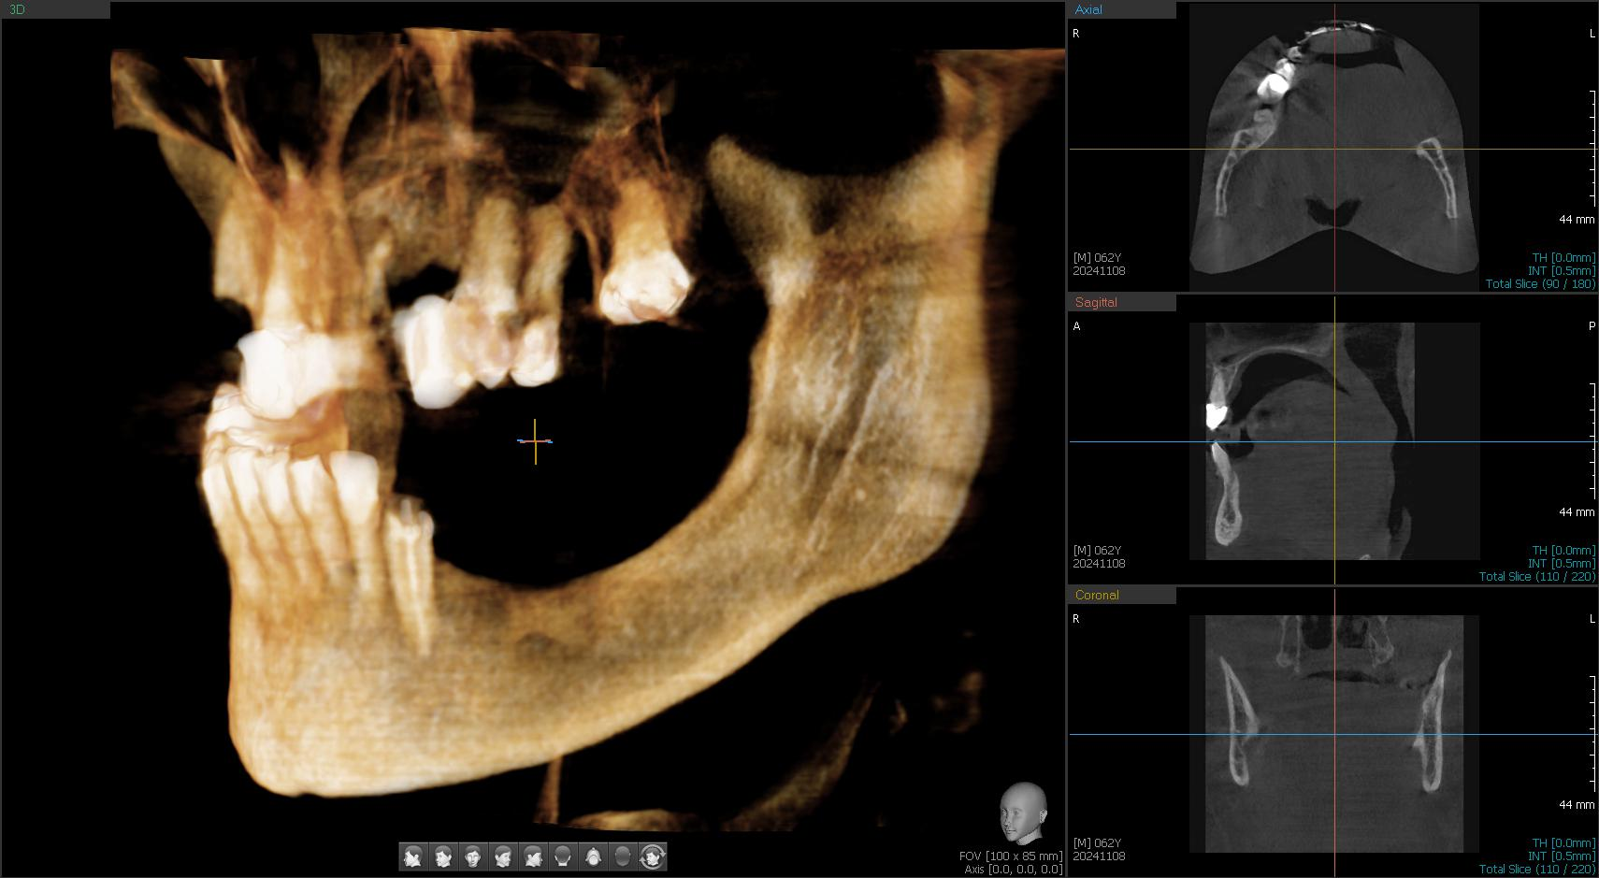Click the orange crosshair marker in the 3D view
This screenshot has height=878, width=1599.
[536, 441]
